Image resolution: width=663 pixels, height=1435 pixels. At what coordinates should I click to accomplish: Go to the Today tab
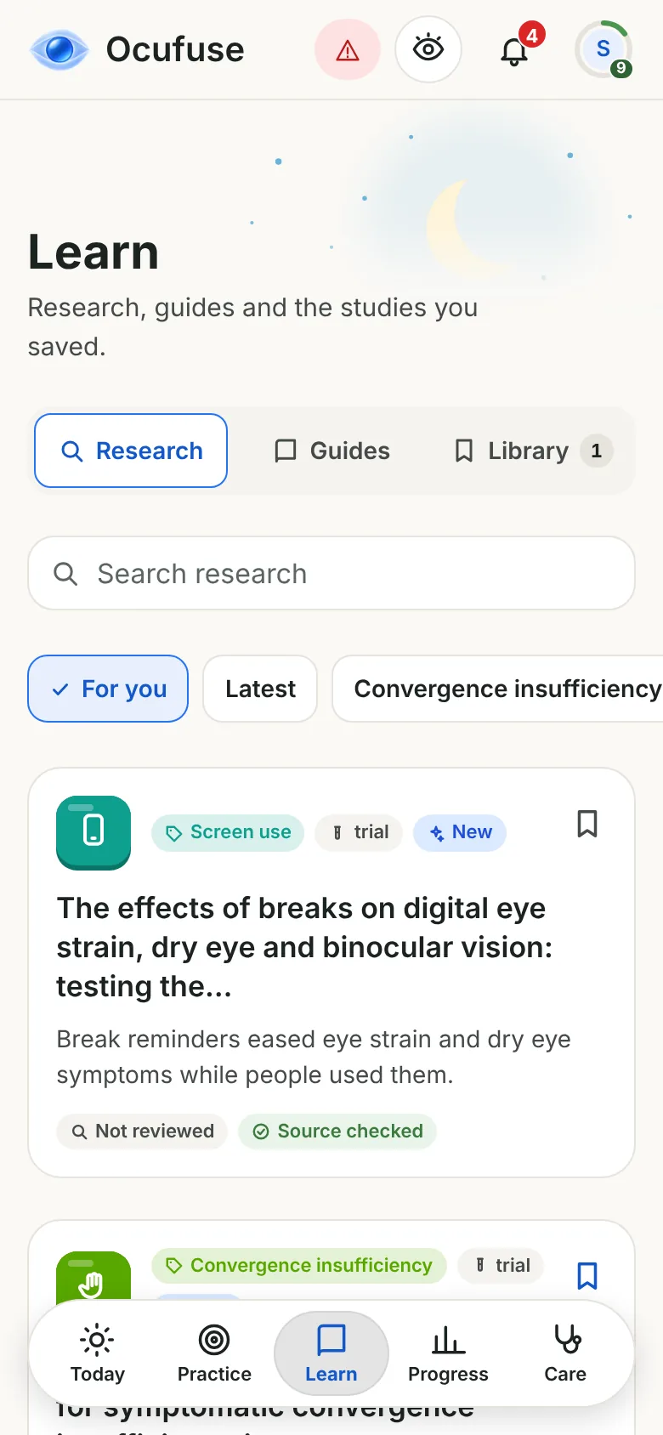(x=98, y=1353)
